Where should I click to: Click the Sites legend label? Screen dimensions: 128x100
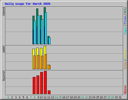click(x=125, y=65)
